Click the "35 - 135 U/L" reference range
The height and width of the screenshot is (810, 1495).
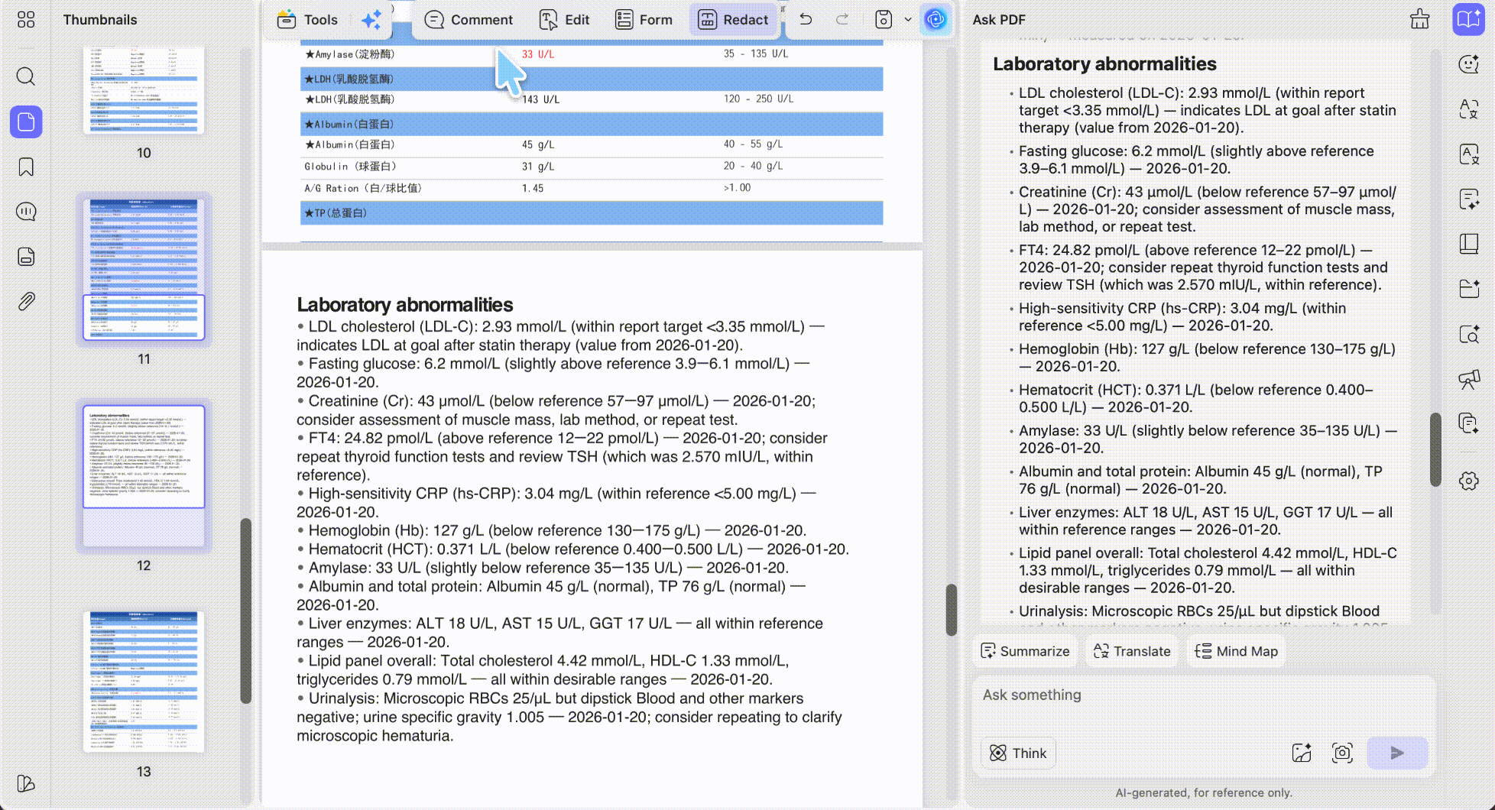tap(756, 53)
